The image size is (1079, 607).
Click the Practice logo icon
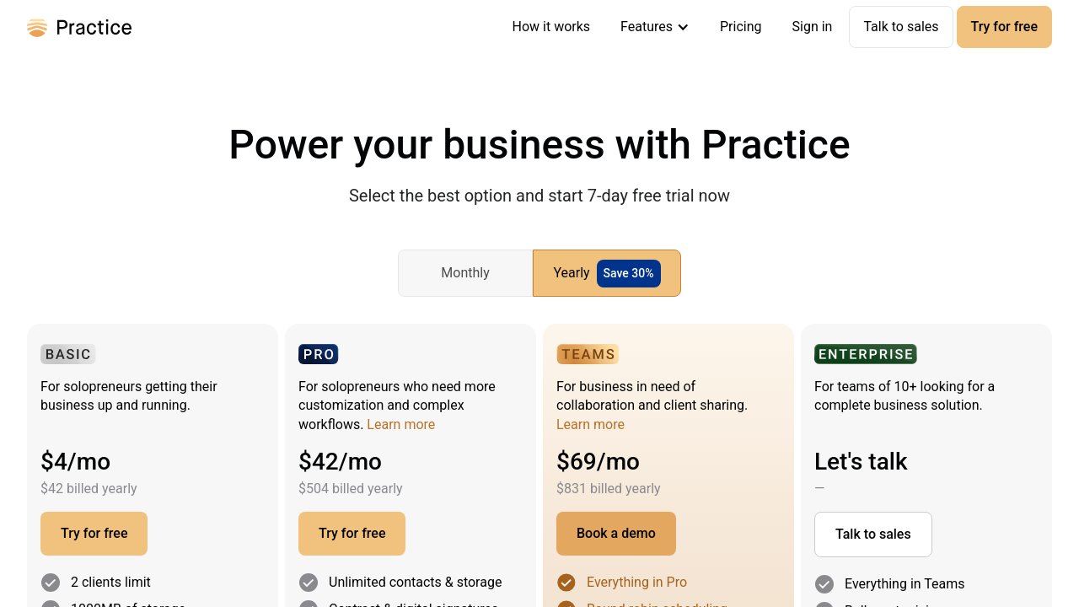[36, 28]
